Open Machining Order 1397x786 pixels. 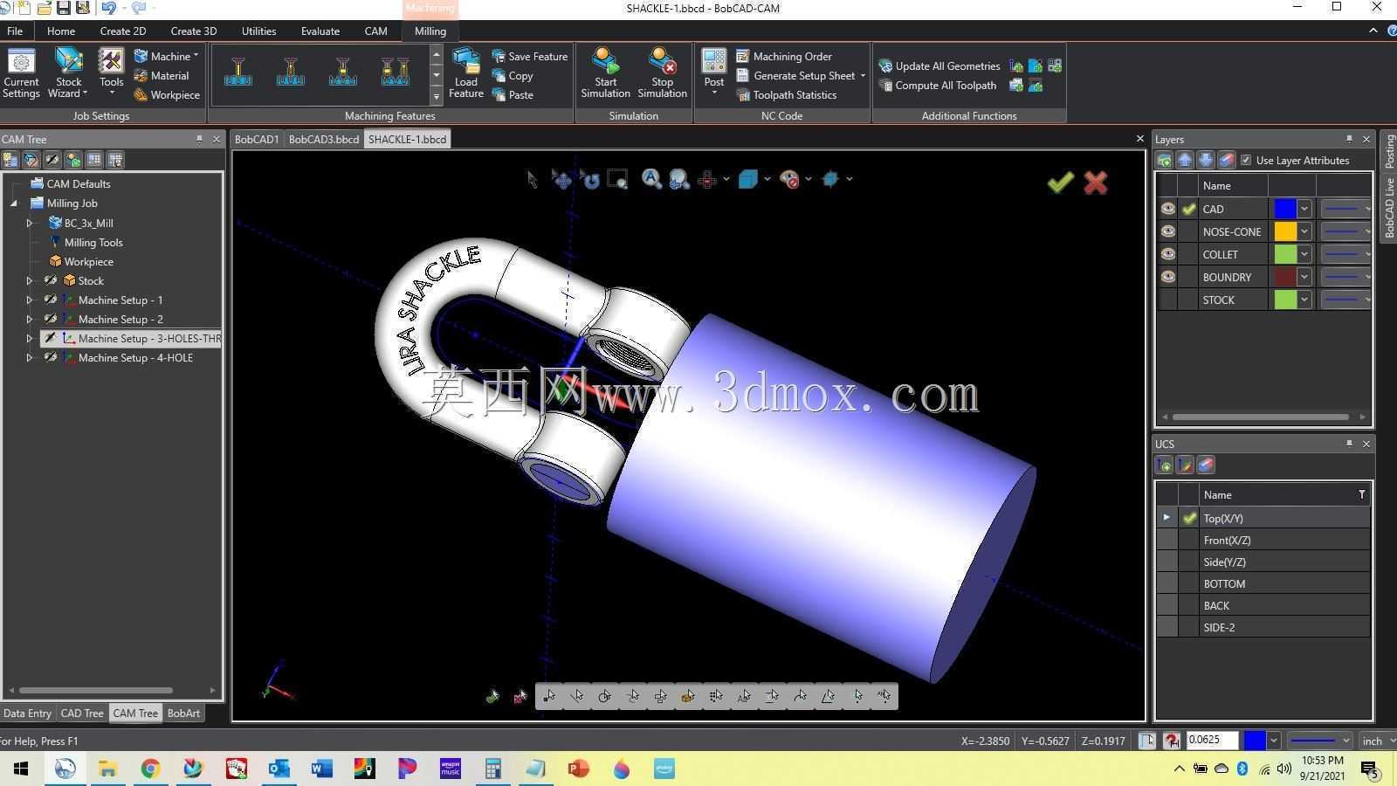coord(784,57)
